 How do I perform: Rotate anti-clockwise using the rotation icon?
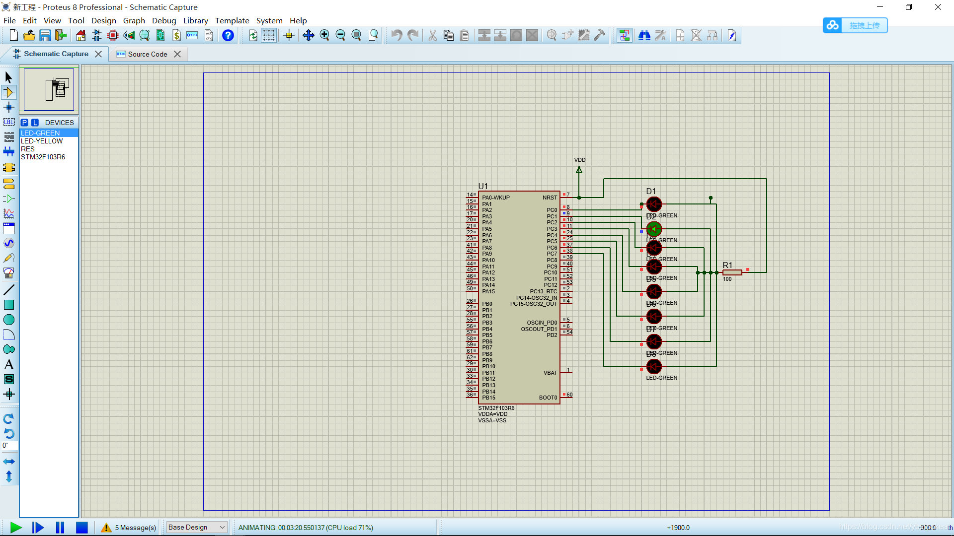[x=8, y=433]
